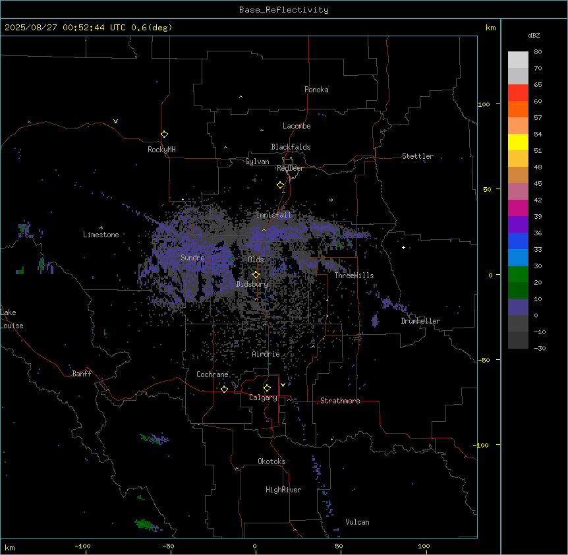Click the Lacombe city label
Screen dimensions: 568x555
[x=297, y=126]
